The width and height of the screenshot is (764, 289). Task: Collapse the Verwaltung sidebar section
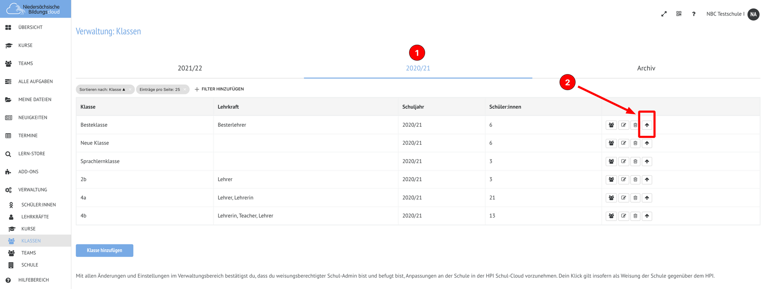[x=32, y=190]
